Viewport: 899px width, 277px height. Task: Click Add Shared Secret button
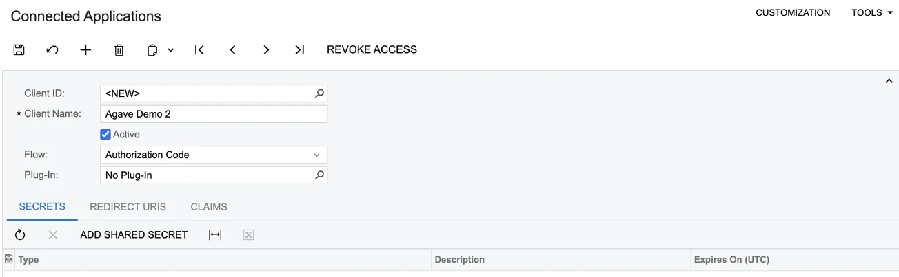point(134,234)
